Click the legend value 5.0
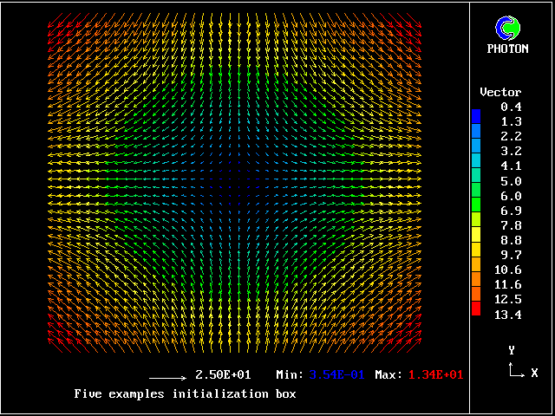Image resolution: width=555 pixels, height=416 pixels. (x=511, y=181)
